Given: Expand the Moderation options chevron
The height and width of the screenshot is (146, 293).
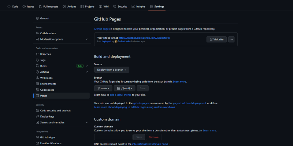Looking at the screenshot, I should coord(87,39).
